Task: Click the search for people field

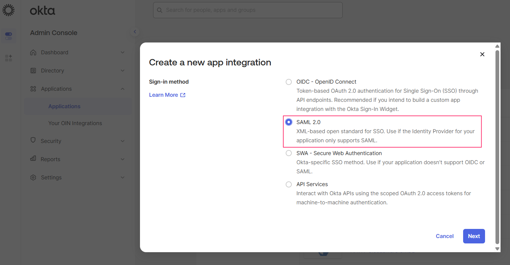Action: coord(248,10)
